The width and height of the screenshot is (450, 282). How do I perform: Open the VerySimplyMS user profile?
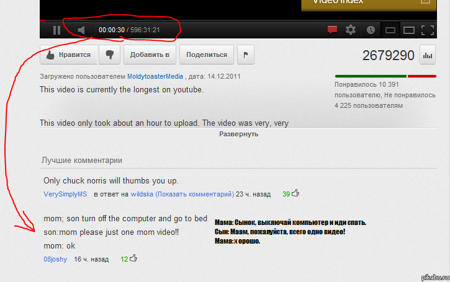pyautogui.click(x=65, y=194)
